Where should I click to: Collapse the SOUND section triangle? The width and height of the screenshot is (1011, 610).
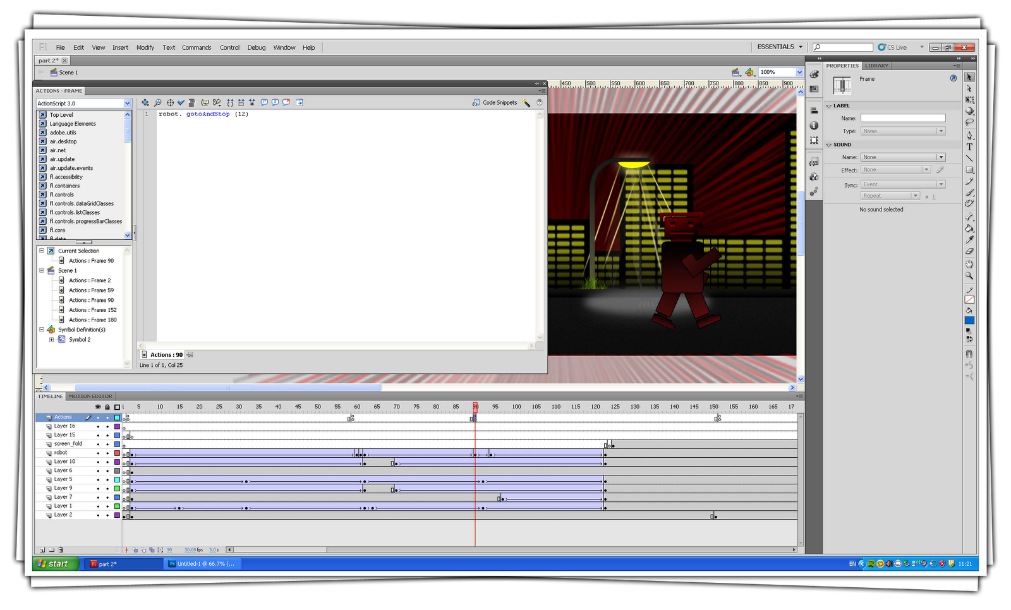coord(829,145)
